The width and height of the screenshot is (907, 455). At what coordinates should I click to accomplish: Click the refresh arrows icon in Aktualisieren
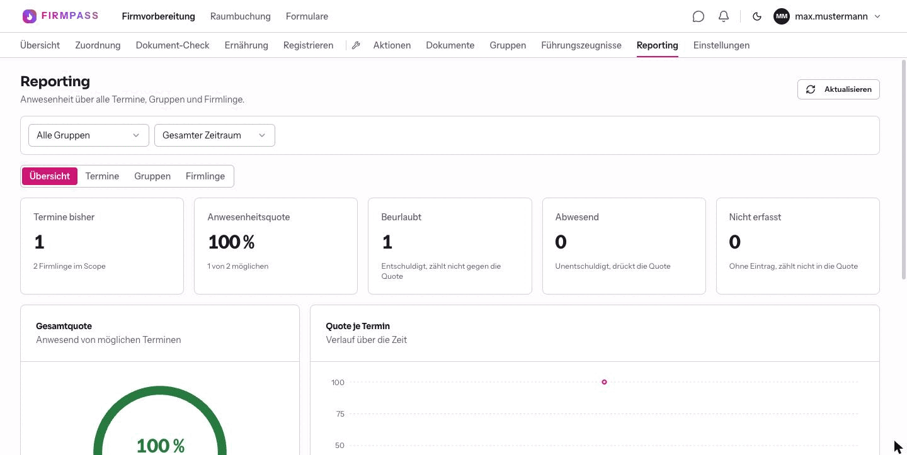pyautogui.click(x=811, y=89)
